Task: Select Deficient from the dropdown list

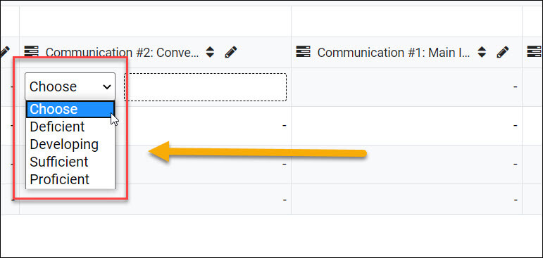Action: tap(57, 127)
